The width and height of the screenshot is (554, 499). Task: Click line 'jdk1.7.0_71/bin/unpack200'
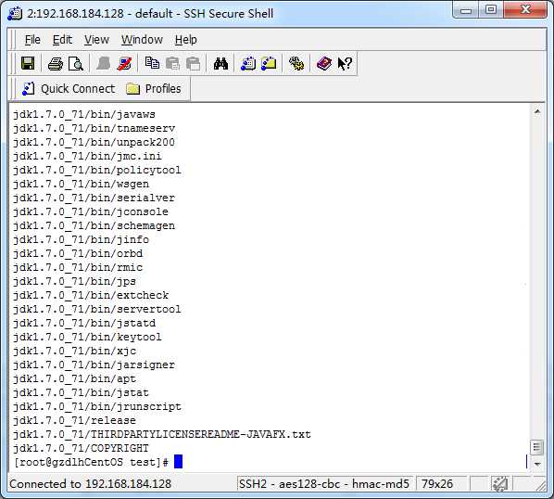point(94,142)
